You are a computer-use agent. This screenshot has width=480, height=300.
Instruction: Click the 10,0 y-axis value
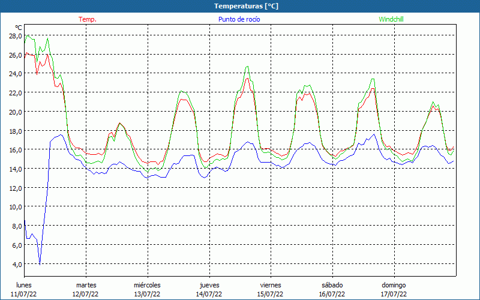pos(16,207)
